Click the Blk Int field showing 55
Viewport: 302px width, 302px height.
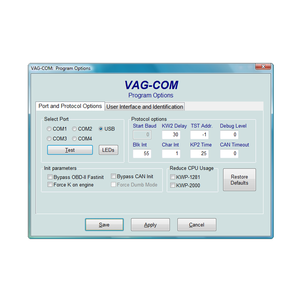point(142,154)
